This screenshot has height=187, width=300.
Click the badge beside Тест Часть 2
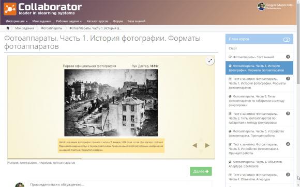pos(288,113)
